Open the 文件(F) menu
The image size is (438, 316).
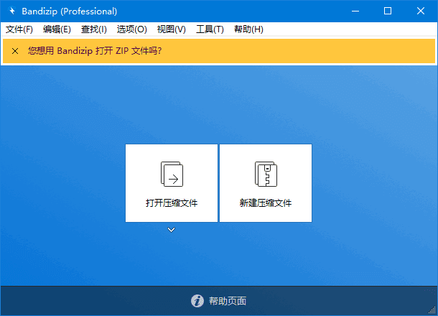[19, 29]
